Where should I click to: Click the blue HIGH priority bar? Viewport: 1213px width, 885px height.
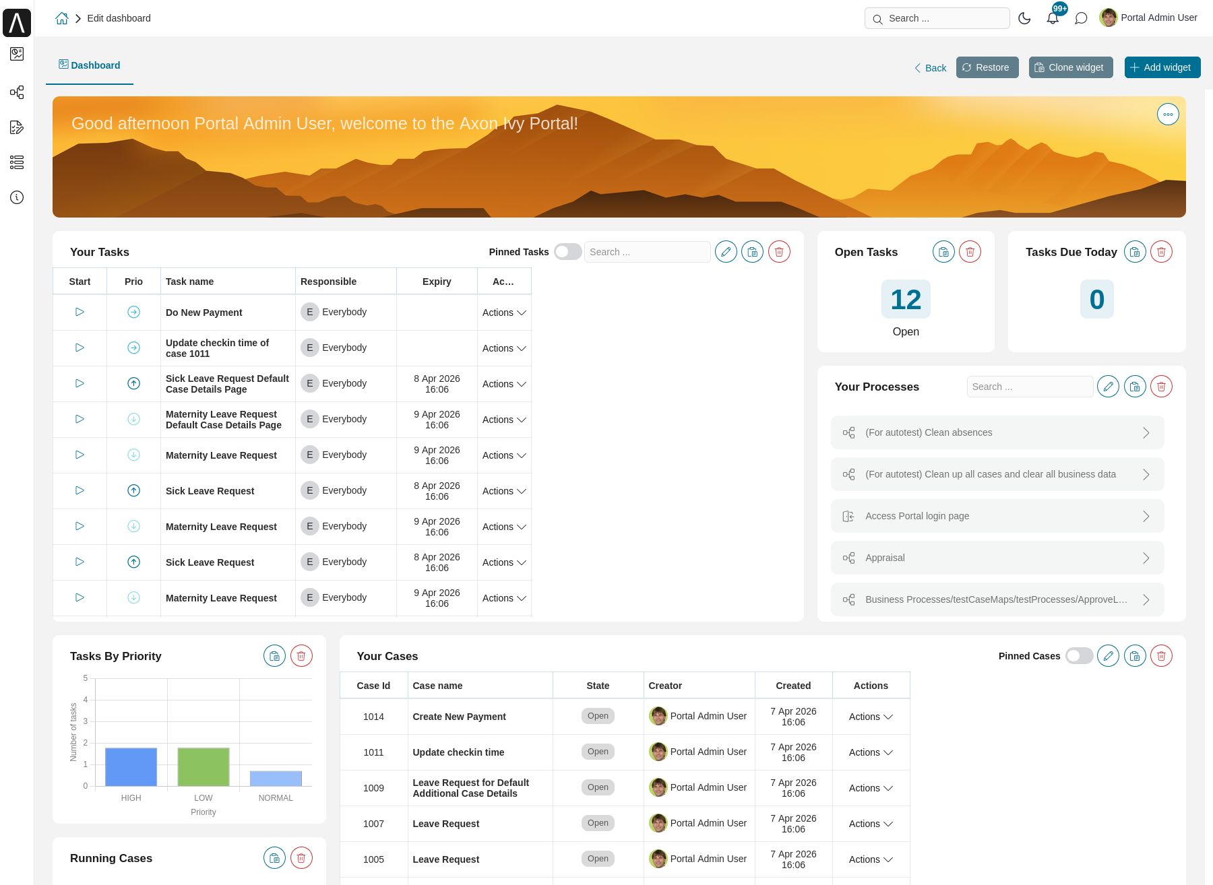pyautogui.click(x=131, y=766)
